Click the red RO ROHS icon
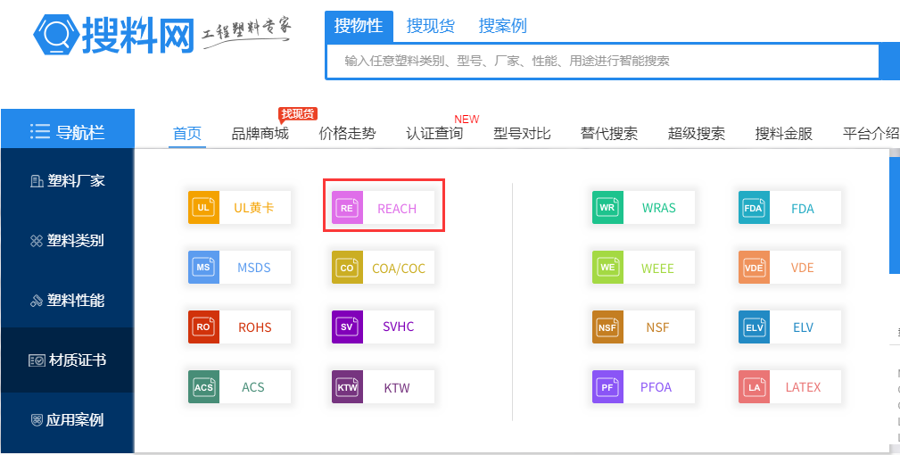 (203, 327)
